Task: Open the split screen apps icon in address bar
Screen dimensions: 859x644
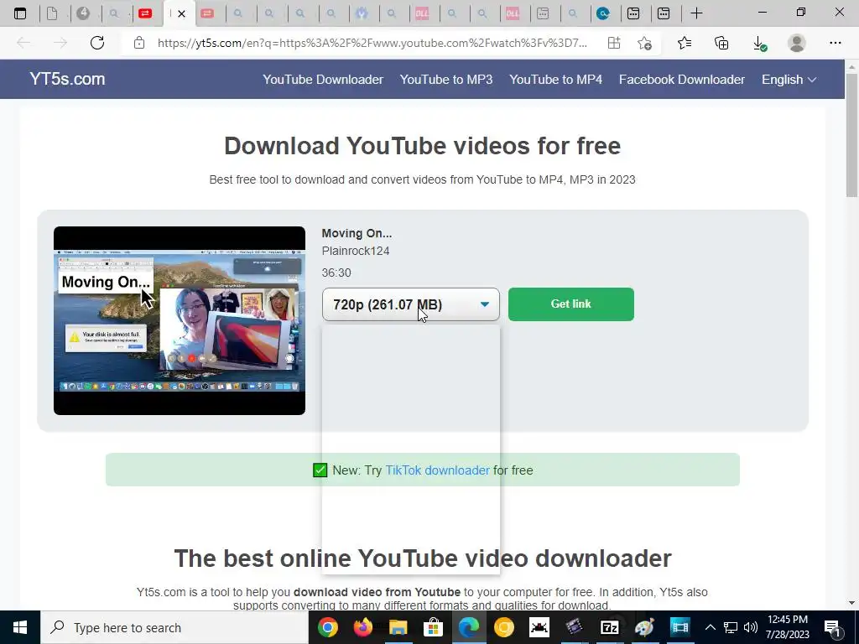Action: pyautogui.click(x=614, y=43)
